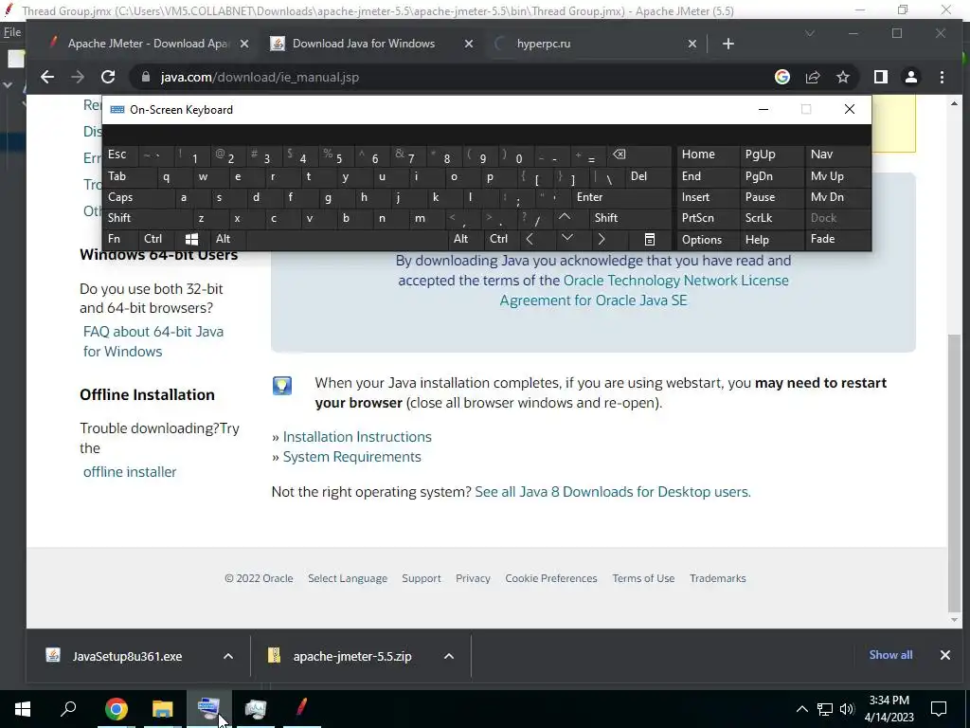Expand JavaSetup8u361.exe download options chevron
This screenshot has width=970, height=728.
(227, 656)
